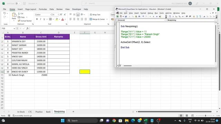The height and width of the screenshot is (124, 221).
Task: Click the Break pause icon in VBA toolbar
Action: tap(153, 17)
